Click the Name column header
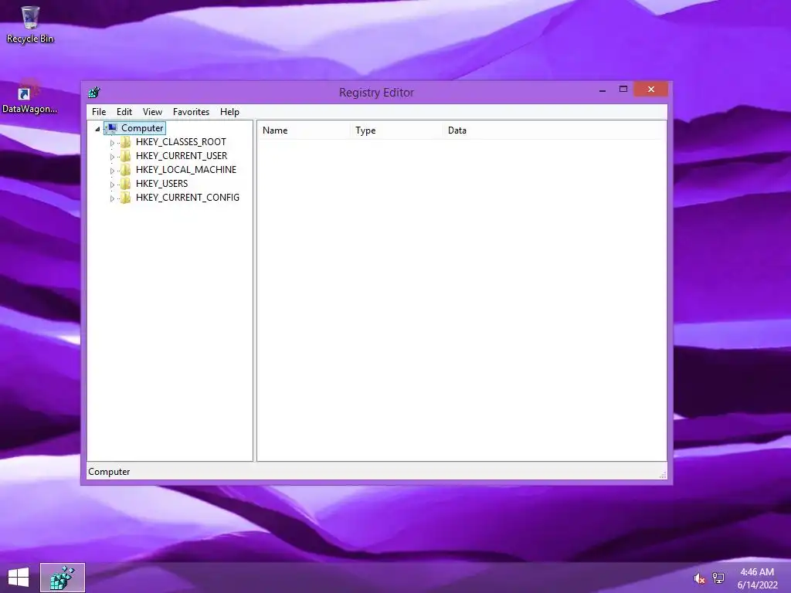This screenshot has width=791, height=593. click(x=303, y=130)
